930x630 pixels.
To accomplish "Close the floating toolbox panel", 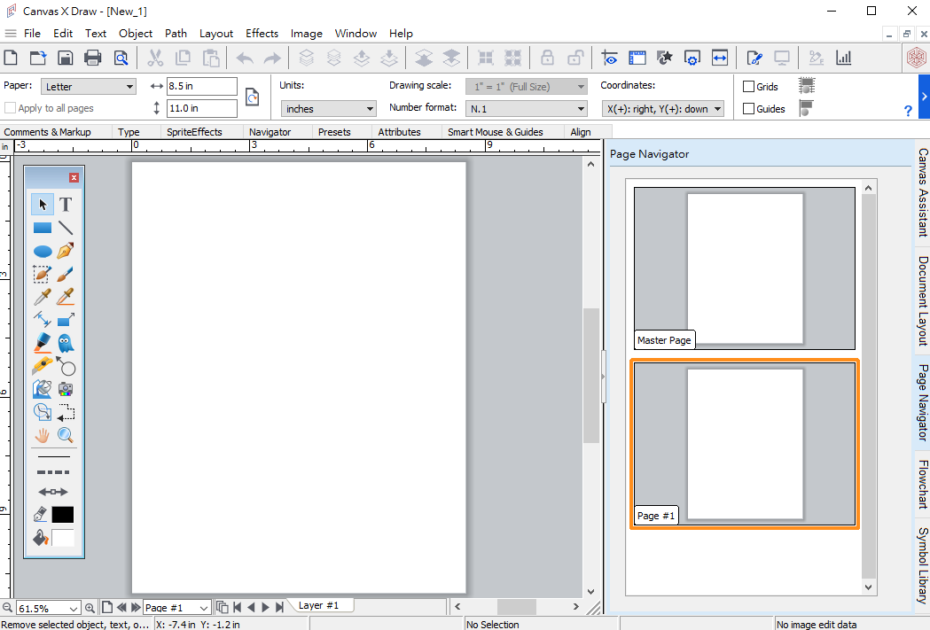I will [x=74, y=177].
